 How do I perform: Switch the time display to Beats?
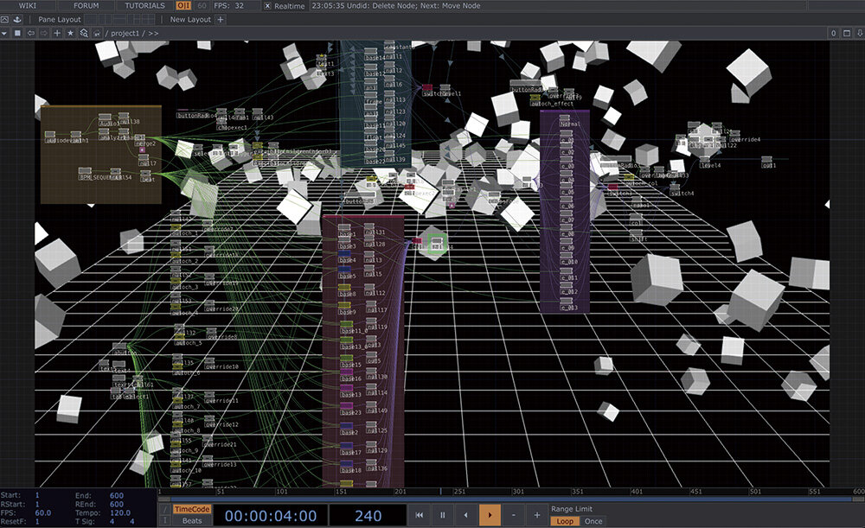click(192, 521)
